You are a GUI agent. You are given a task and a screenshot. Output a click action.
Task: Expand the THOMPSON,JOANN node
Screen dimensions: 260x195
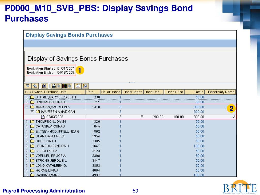click(x=26, y=122)
